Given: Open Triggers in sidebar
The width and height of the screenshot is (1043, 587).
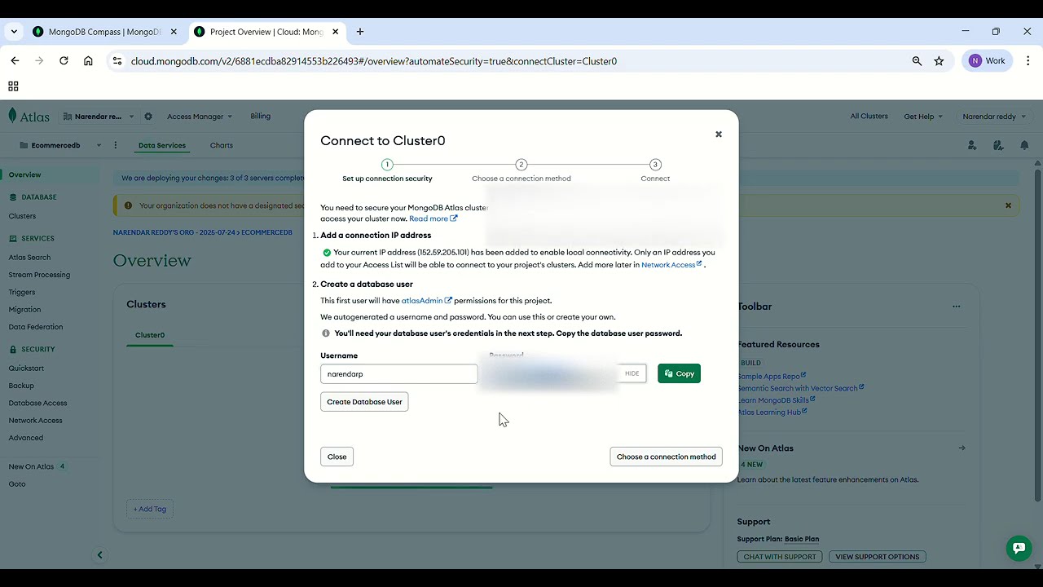Looking at the screenshot, I should pyautogui.click(x=22, y=292).
